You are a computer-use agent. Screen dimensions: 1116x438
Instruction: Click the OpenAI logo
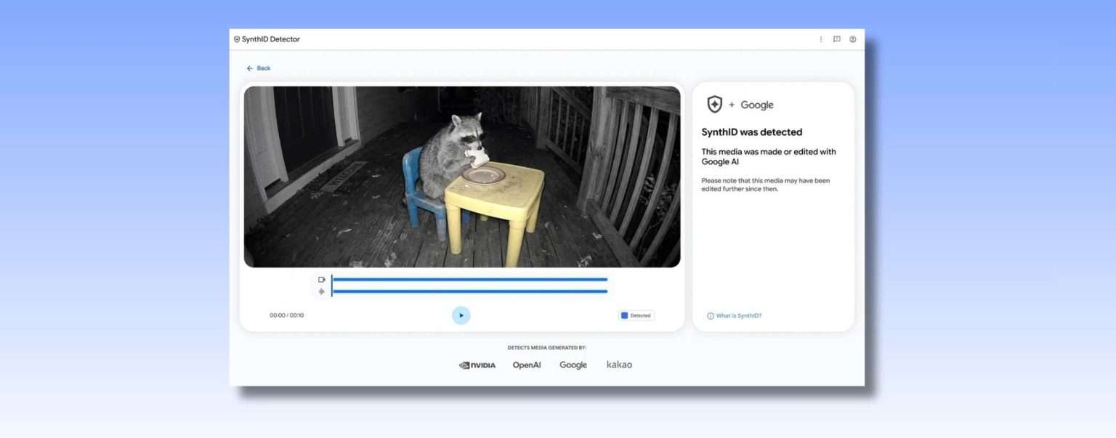(527, 365)
